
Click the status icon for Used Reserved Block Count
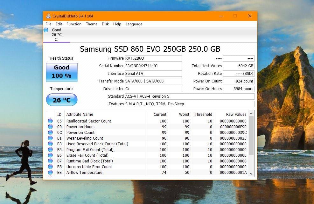[50, 144]
